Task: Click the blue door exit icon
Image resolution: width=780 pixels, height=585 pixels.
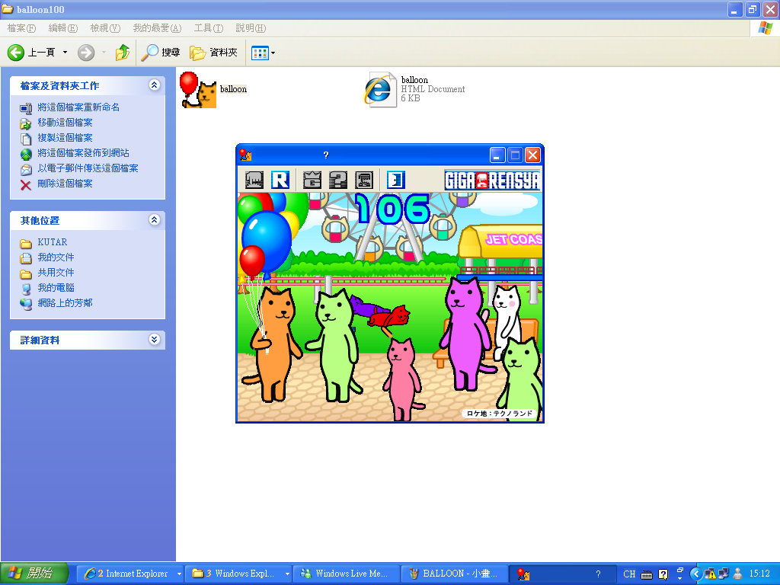Action: click(395, 180)
